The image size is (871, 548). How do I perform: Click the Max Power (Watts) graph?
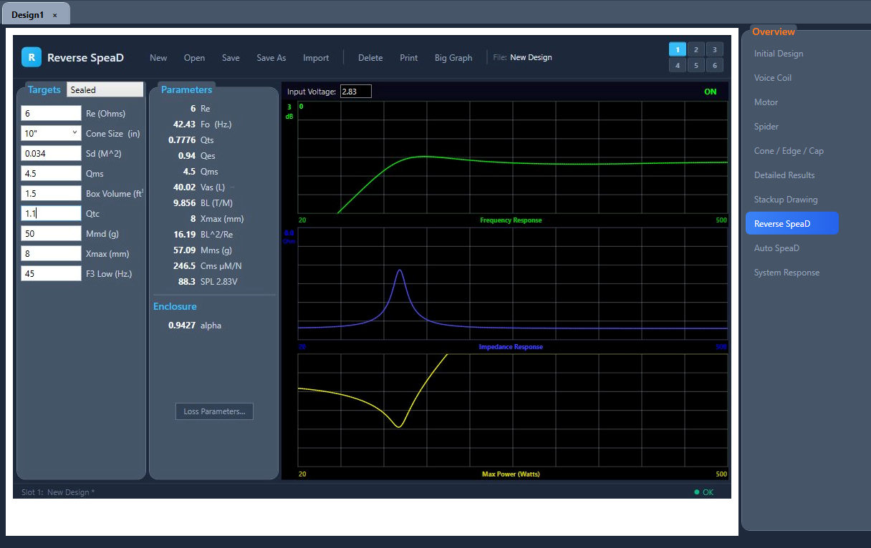pos(512,411)
